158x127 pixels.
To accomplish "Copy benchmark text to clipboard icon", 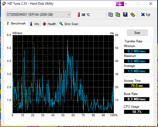I will click(110, 15).
